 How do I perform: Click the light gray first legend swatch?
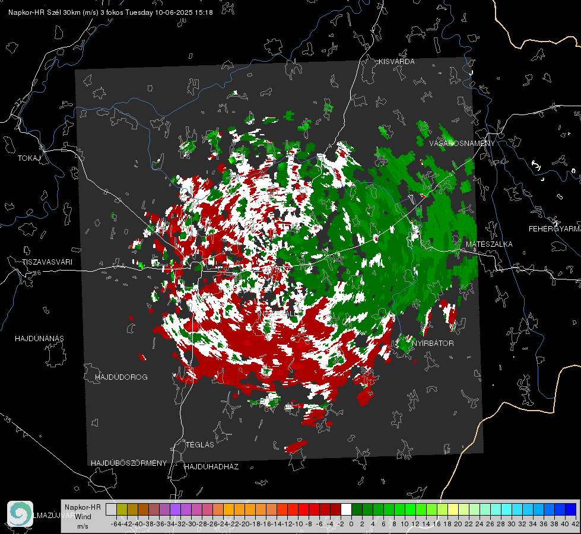pyautogui.click(x=111, y=509)
